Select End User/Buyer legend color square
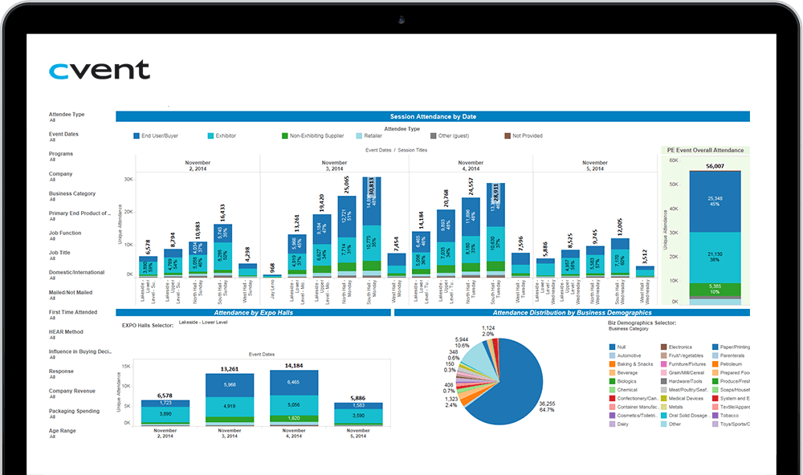Image resolution: width=803 pixels, height=475 pixels. point(137,136)
